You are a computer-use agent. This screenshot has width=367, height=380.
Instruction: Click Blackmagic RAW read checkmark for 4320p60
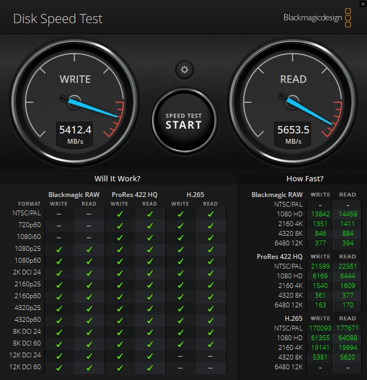point(89,321)
